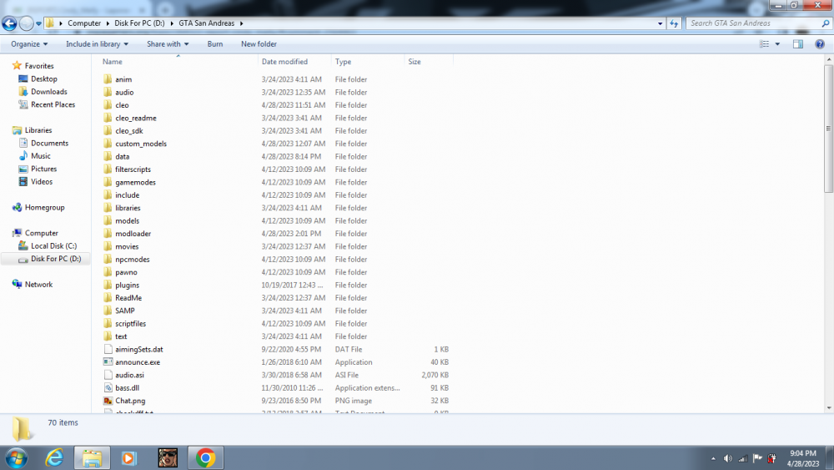This screenshot has height=470, width=834.
Task: Click the Change your view icon
Action: pyautogui.click(x=764, y=44)
